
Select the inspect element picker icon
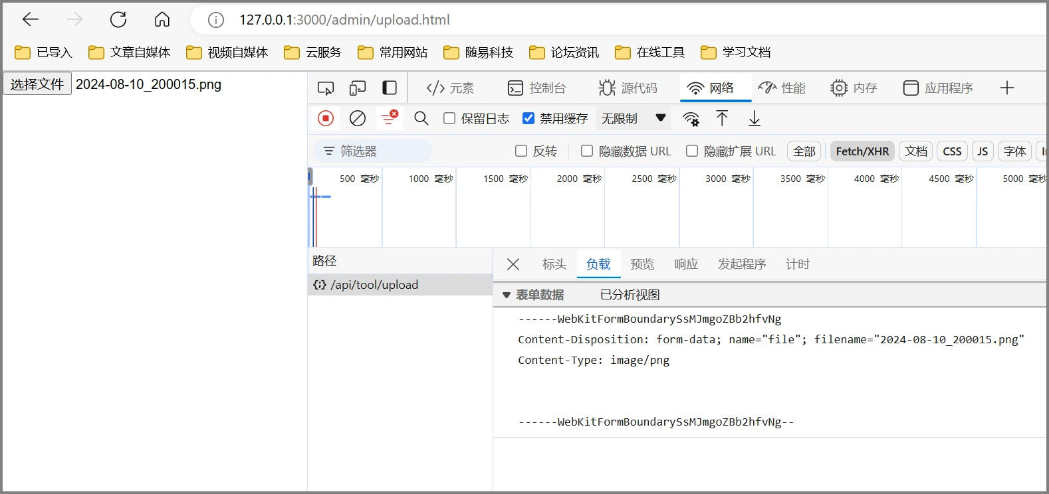click(326, 88)
